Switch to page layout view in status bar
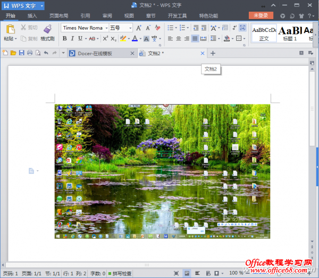Image resolution: width=319 pixels, height=278 pixels. (x=187, y=273)
